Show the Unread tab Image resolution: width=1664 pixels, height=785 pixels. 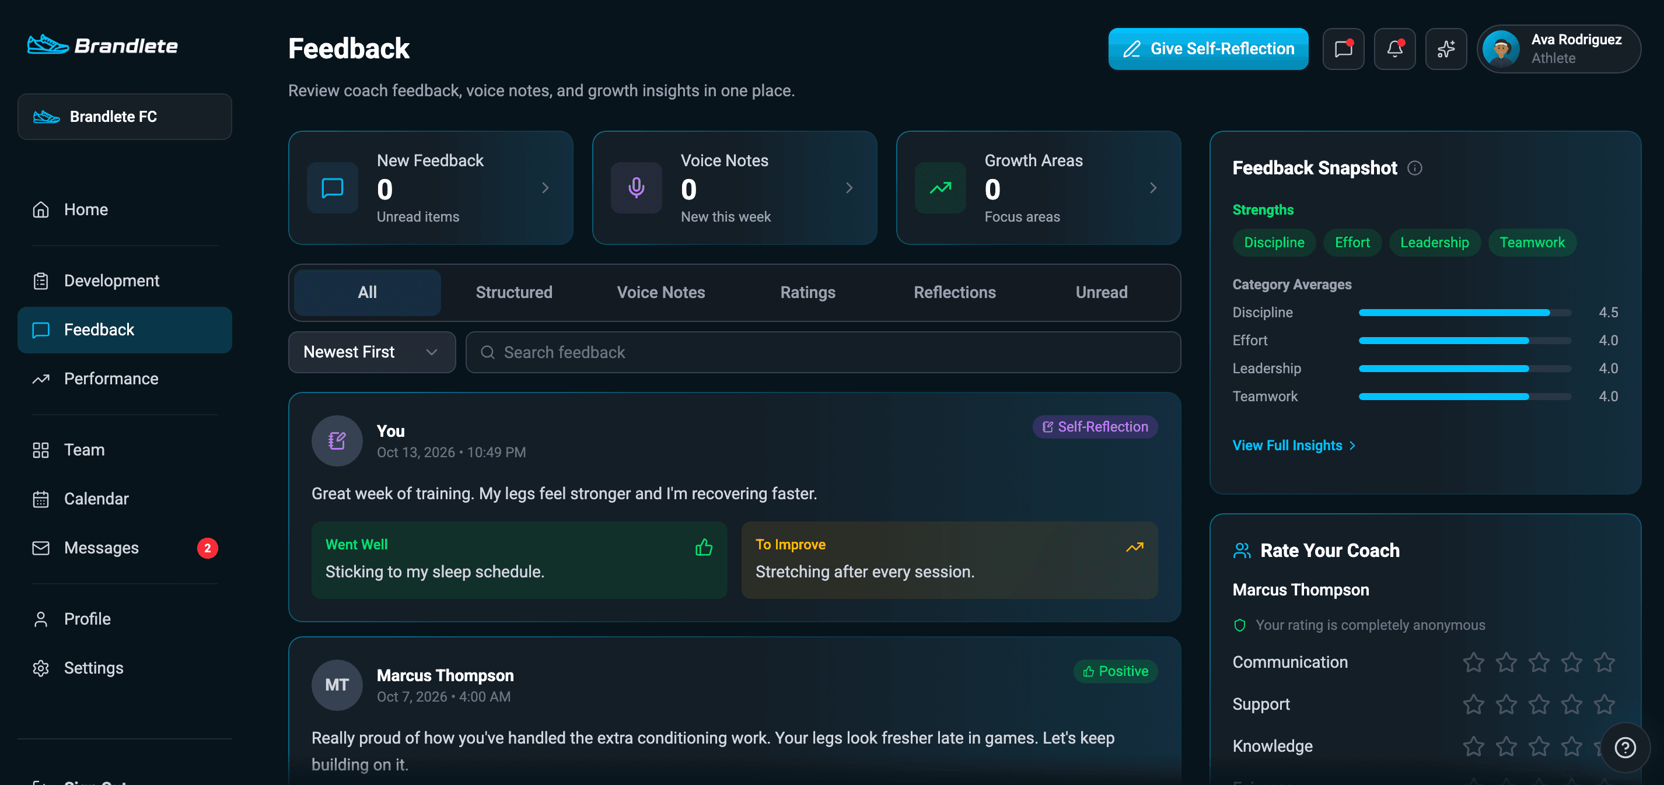1102,292
